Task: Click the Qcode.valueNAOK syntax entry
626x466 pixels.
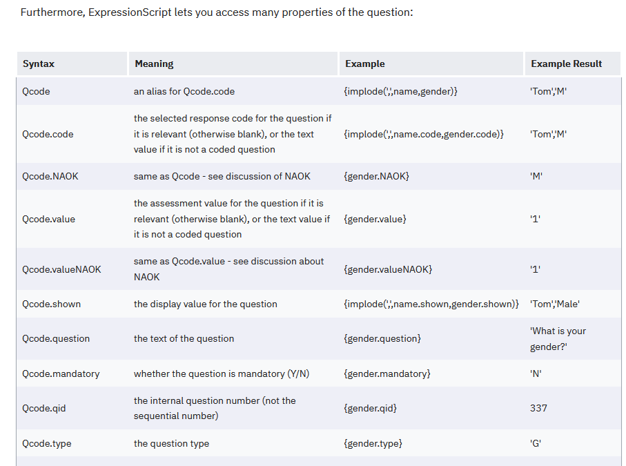Action: [x=61, y=269]
